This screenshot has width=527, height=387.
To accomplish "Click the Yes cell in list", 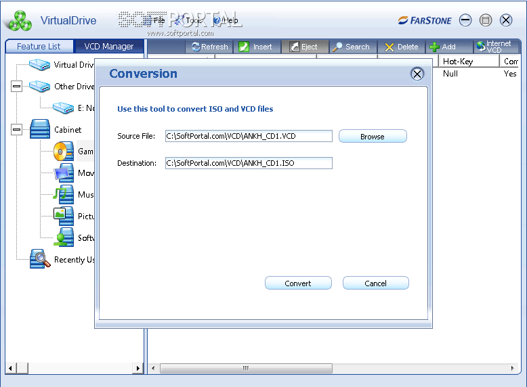I will 510,74.
